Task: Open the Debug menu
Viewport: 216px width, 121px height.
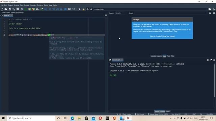Action: pos(26,5)
